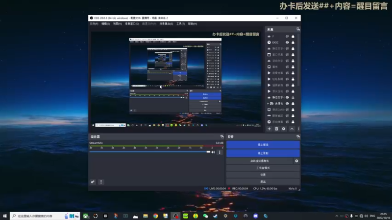
Task: Click 启动虚拟摄像机 button
Action: pyautogui.click(x=260, y=161)
